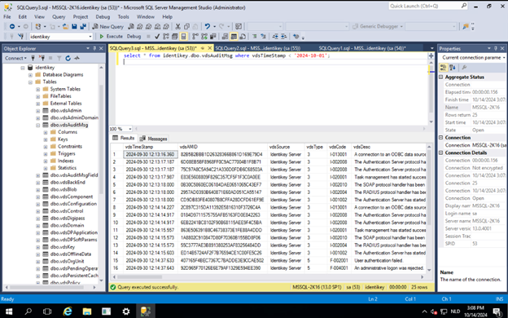
Task: Click the Parse checkmark icon
Action: (x=157, y=37)
